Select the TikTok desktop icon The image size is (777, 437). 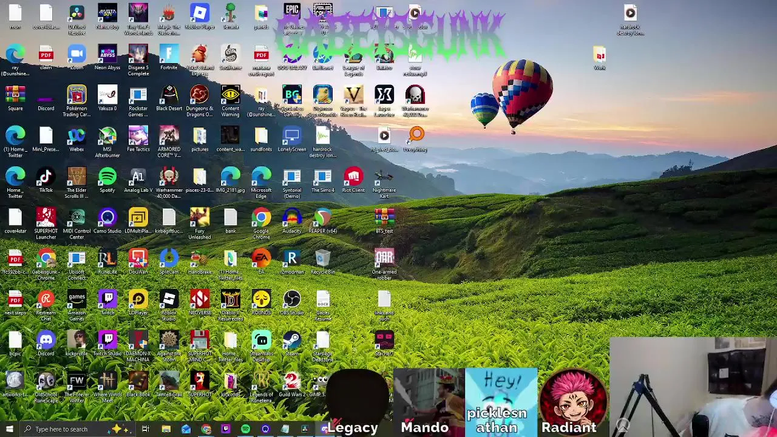46,180
